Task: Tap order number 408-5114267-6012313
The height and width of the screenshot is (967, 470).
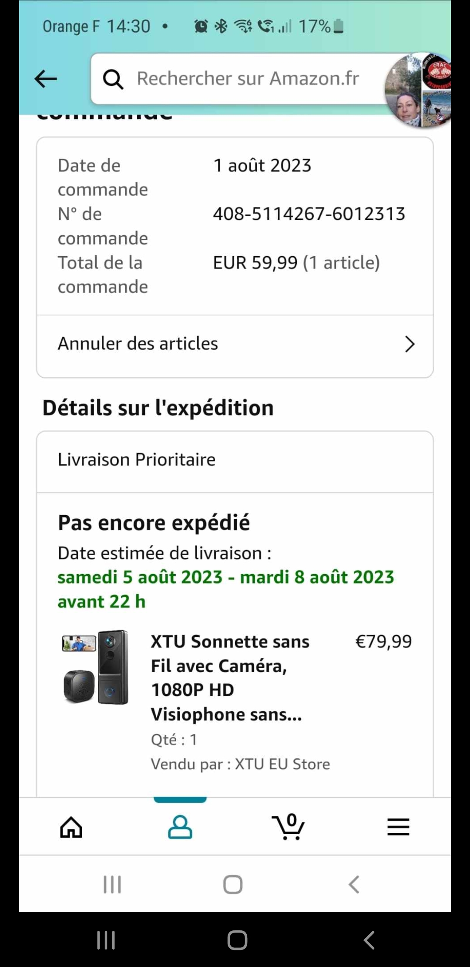Action: pyautogui.click(x=309, y=214)
